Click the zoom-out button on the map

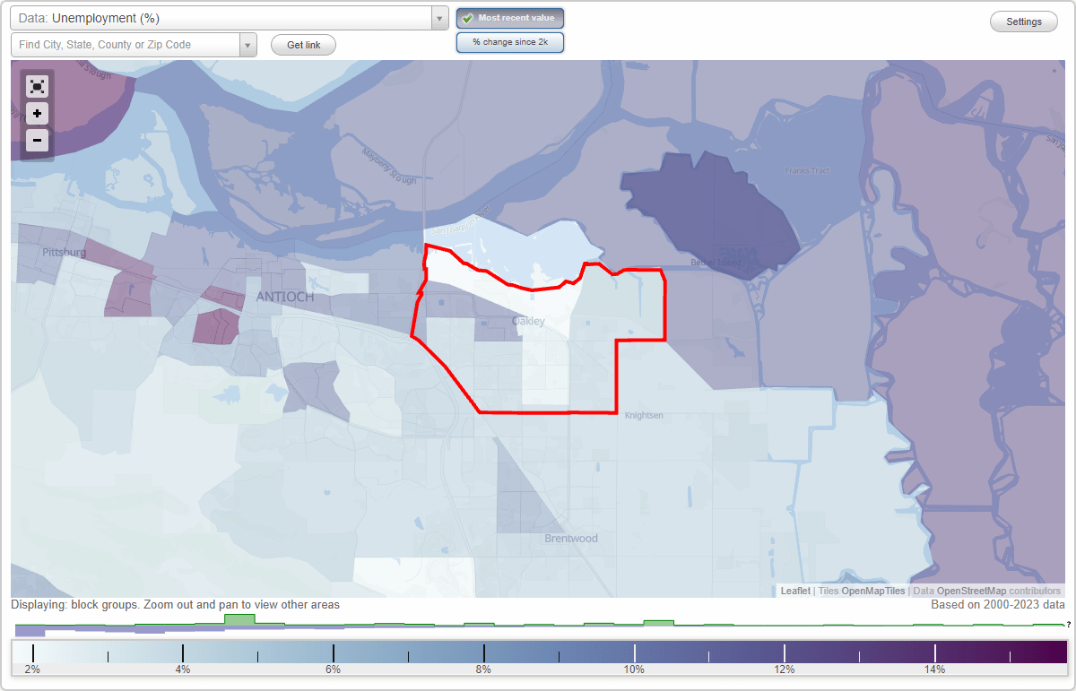(37, 141)
